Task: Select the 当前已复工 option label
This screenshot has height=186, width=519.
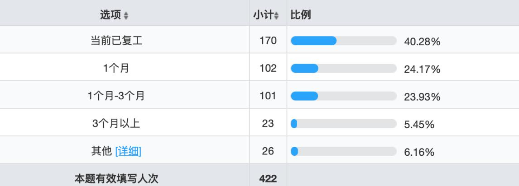Action: point(117,41)
